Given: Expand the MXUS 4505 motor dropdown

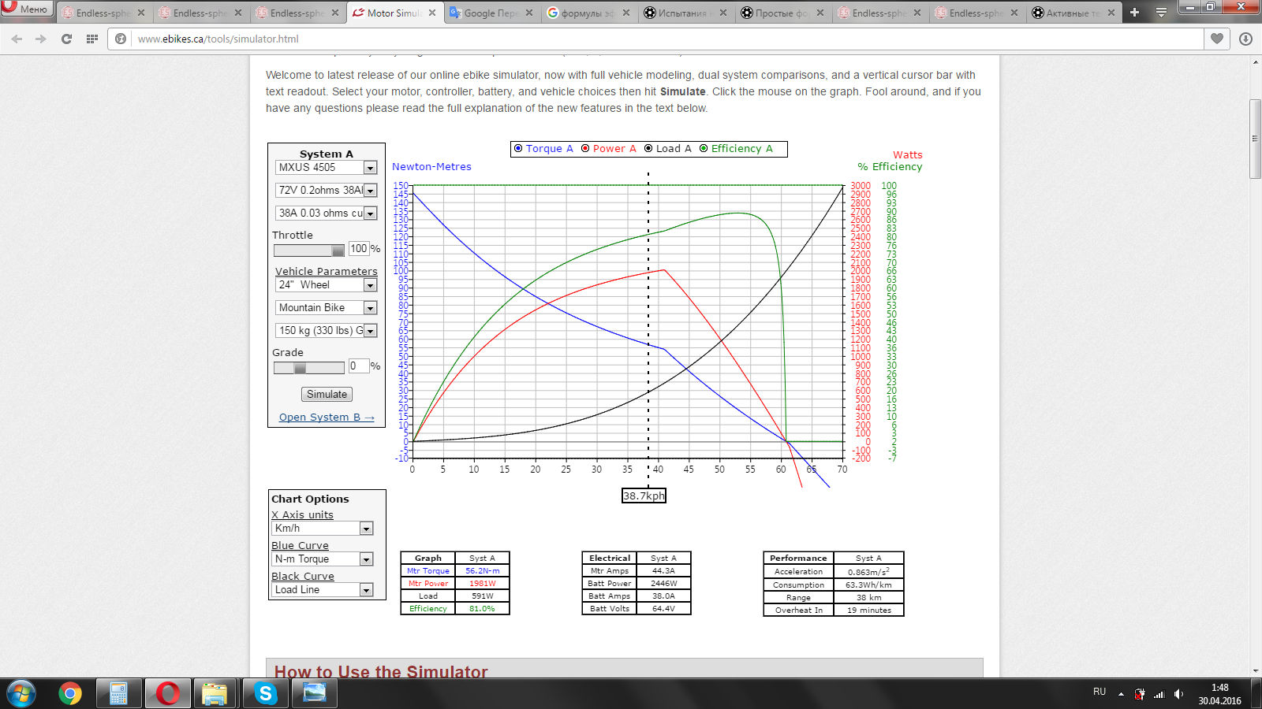Looking at the screenshot, I should tap(370, 168).
